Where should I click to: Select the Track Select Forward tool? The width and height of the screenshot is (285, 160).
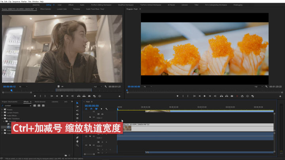pyautogui.click(x=77, y=107)
